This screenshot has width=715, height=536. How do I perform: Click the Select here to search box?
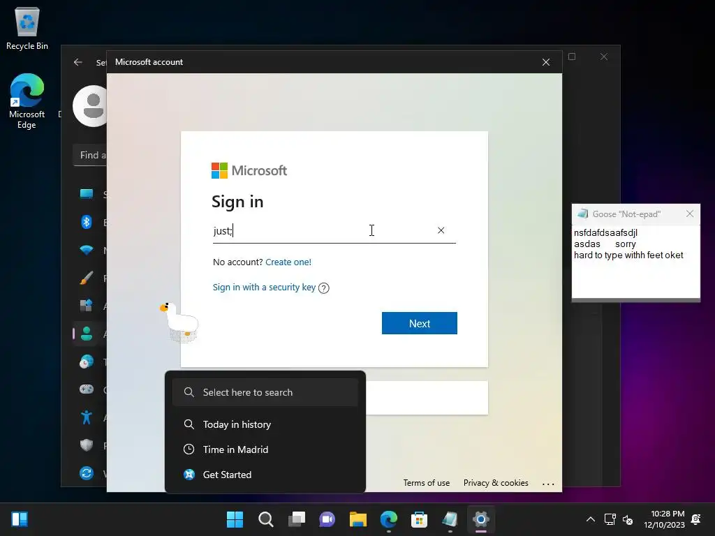[265, 392]
